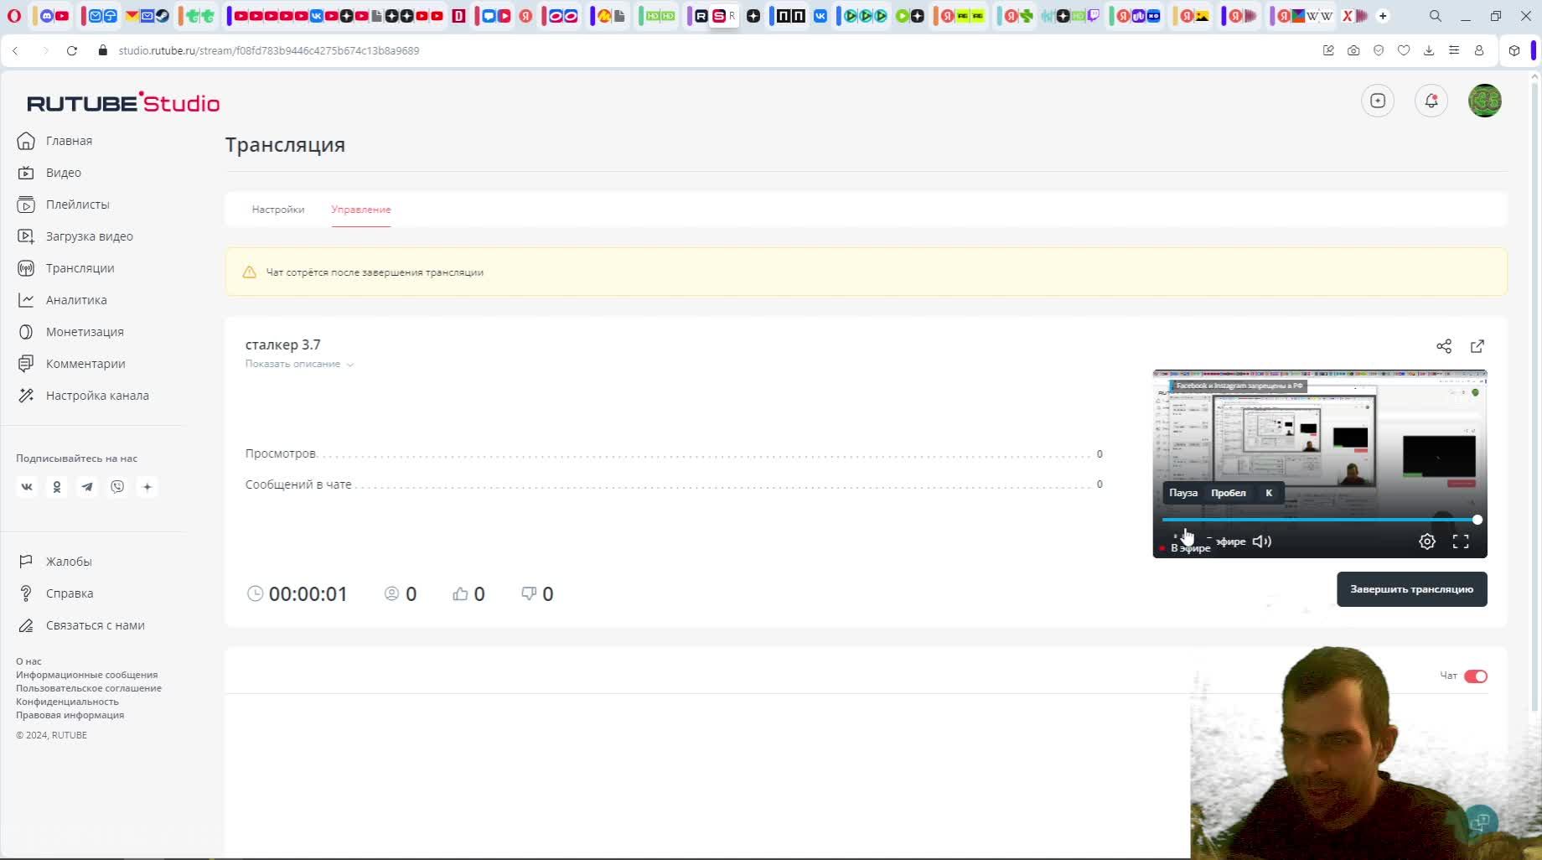Screen dimensions: 1542x860
Task: Enter fullscreen in the video player
Action: point(1461,541)
